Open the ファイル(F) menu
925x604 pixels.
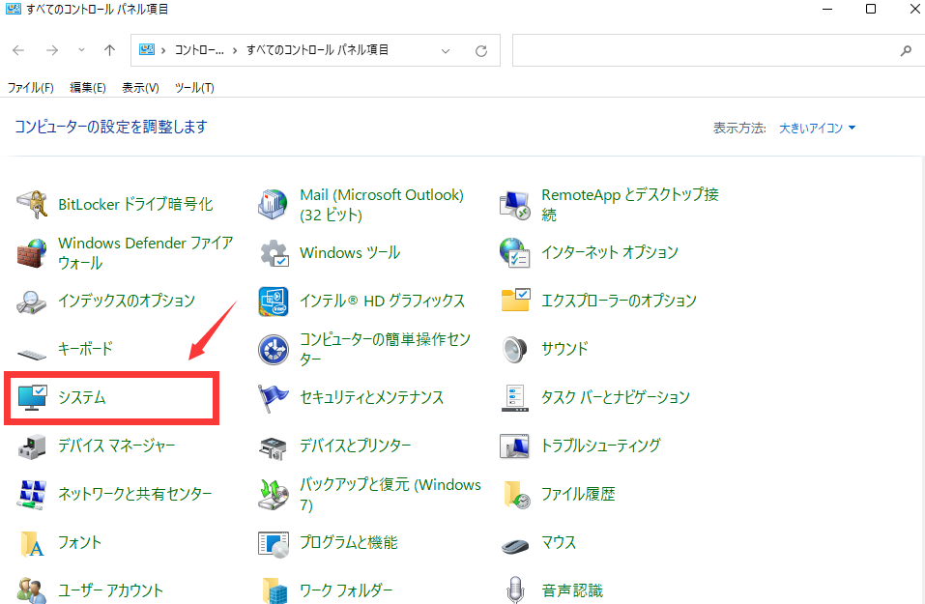pyautogui.click(x=30, y=87)
